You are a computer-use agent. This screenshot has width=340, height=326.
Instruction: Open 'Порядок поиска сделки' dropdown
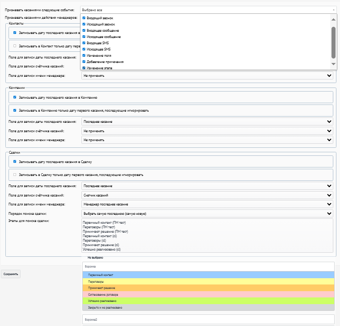click(x=207, y=213)
